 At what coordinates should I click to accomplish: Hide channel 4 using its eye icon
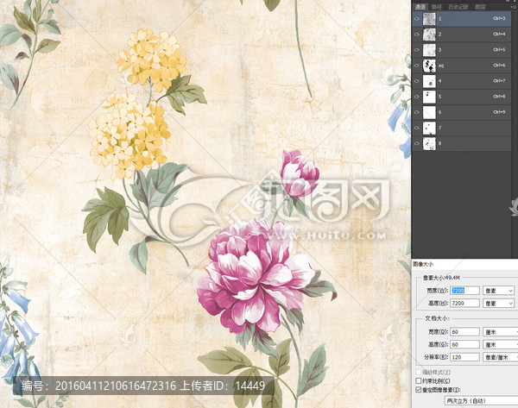[417, 81]
